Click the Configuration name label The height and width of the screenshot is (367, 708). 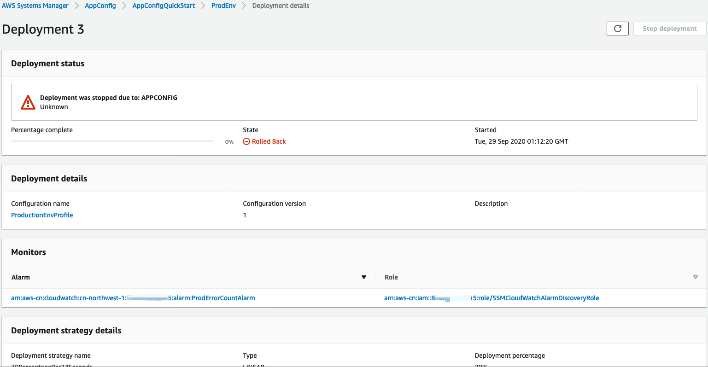point(40,204)
